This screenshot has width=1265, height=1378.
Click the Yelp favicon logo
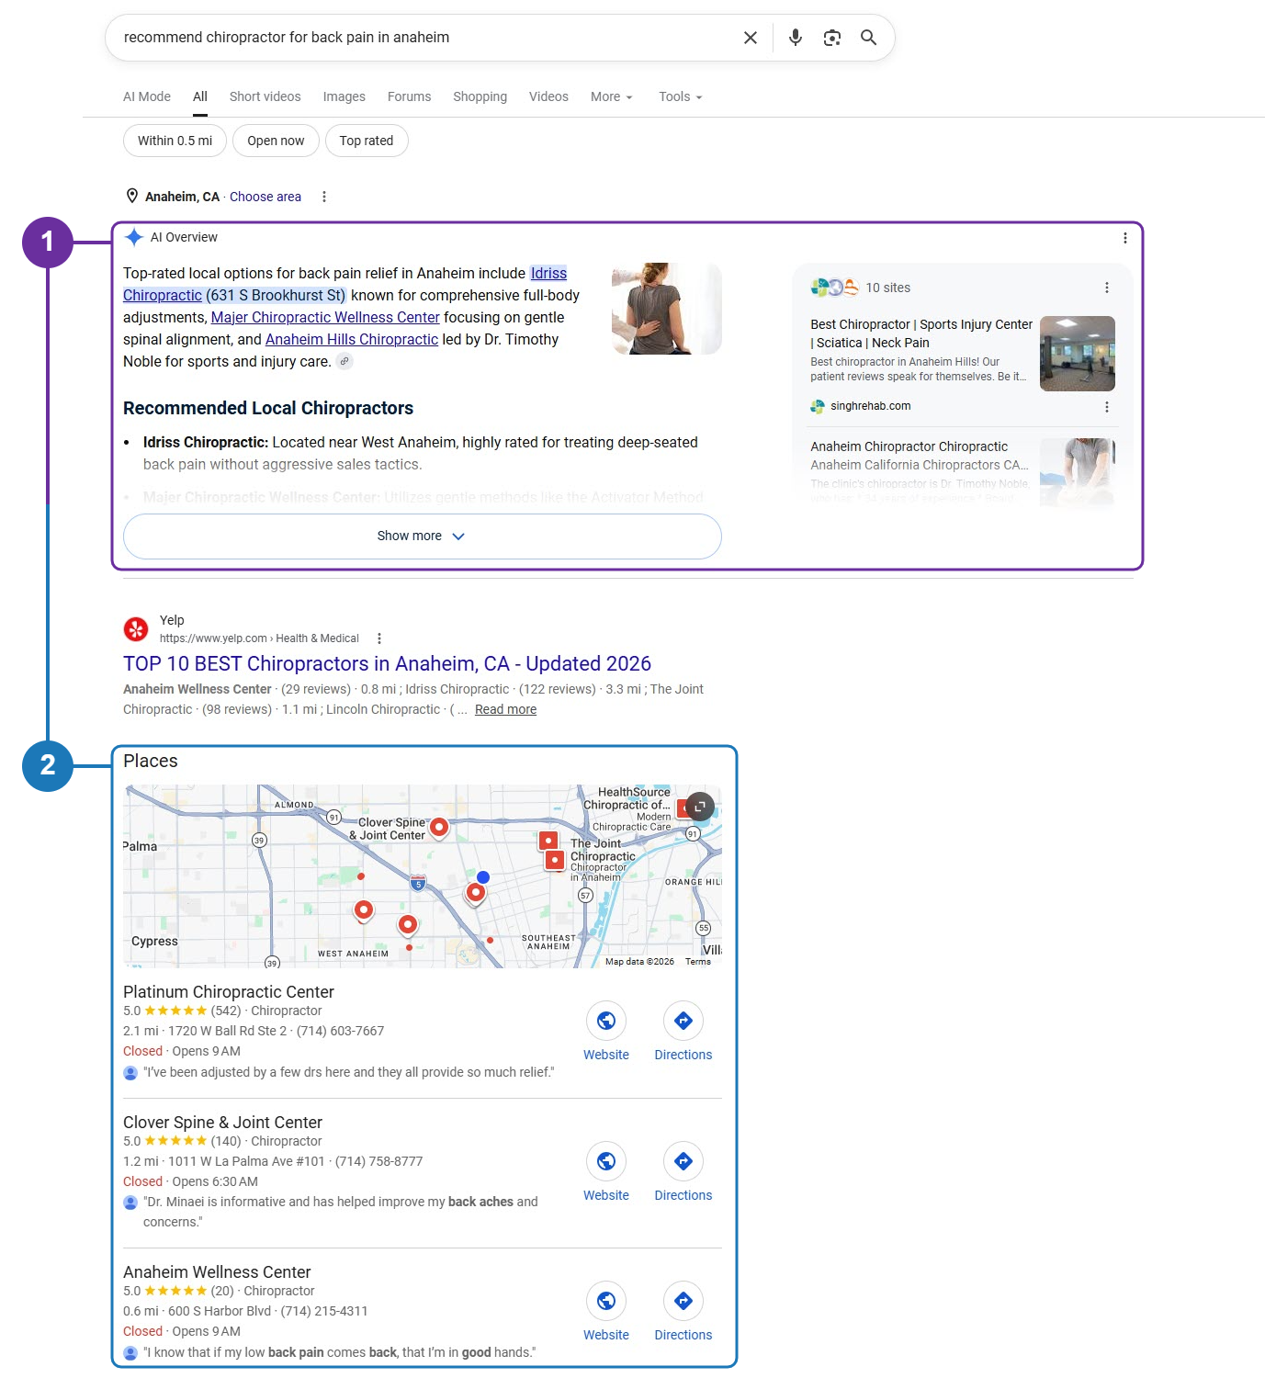(x=136, y=629)
